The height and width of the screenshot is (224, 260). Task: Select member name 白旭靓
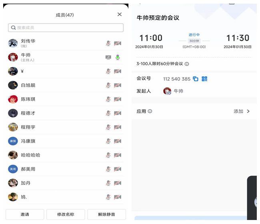[28, 85]
